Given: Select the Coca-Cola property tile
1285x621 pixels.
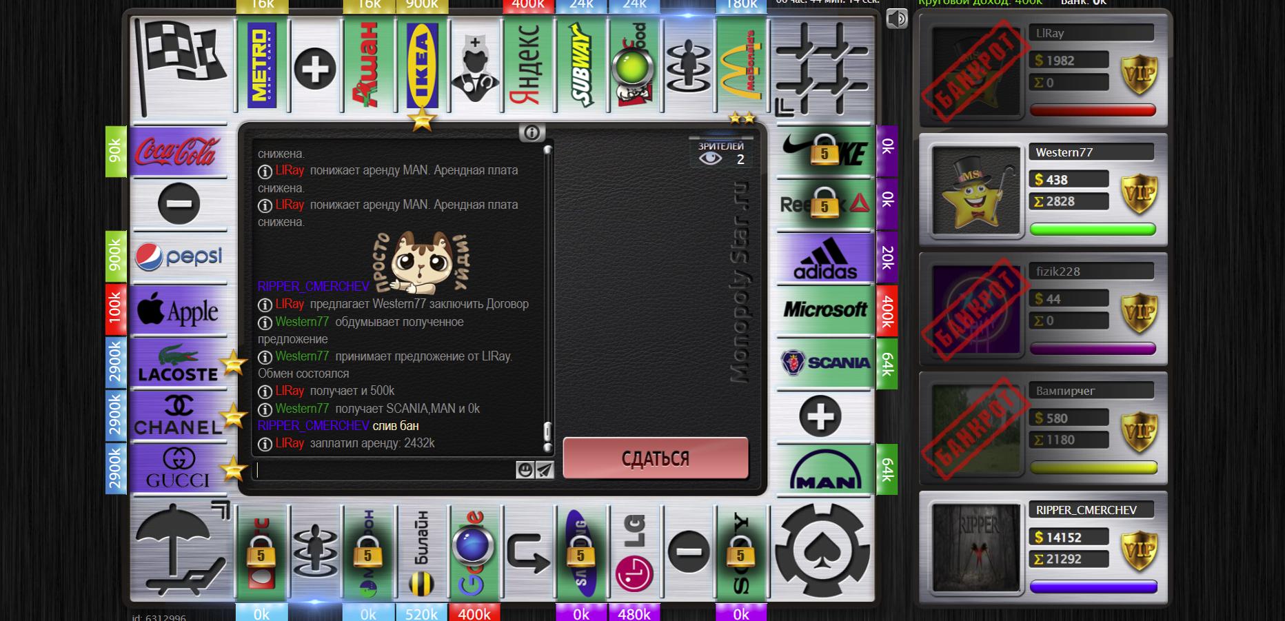Looking at the screenshot, I should click(x=179, y=152).
